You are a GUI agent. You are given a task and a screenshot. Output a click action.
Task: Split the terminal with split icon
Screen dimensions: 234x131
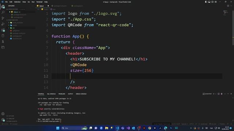(219, 94)
